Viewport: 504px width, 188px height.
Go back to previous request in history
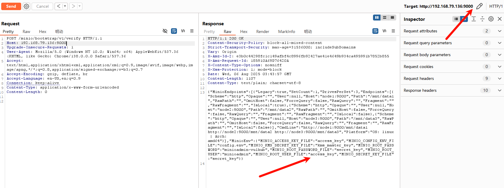point(58,6)
